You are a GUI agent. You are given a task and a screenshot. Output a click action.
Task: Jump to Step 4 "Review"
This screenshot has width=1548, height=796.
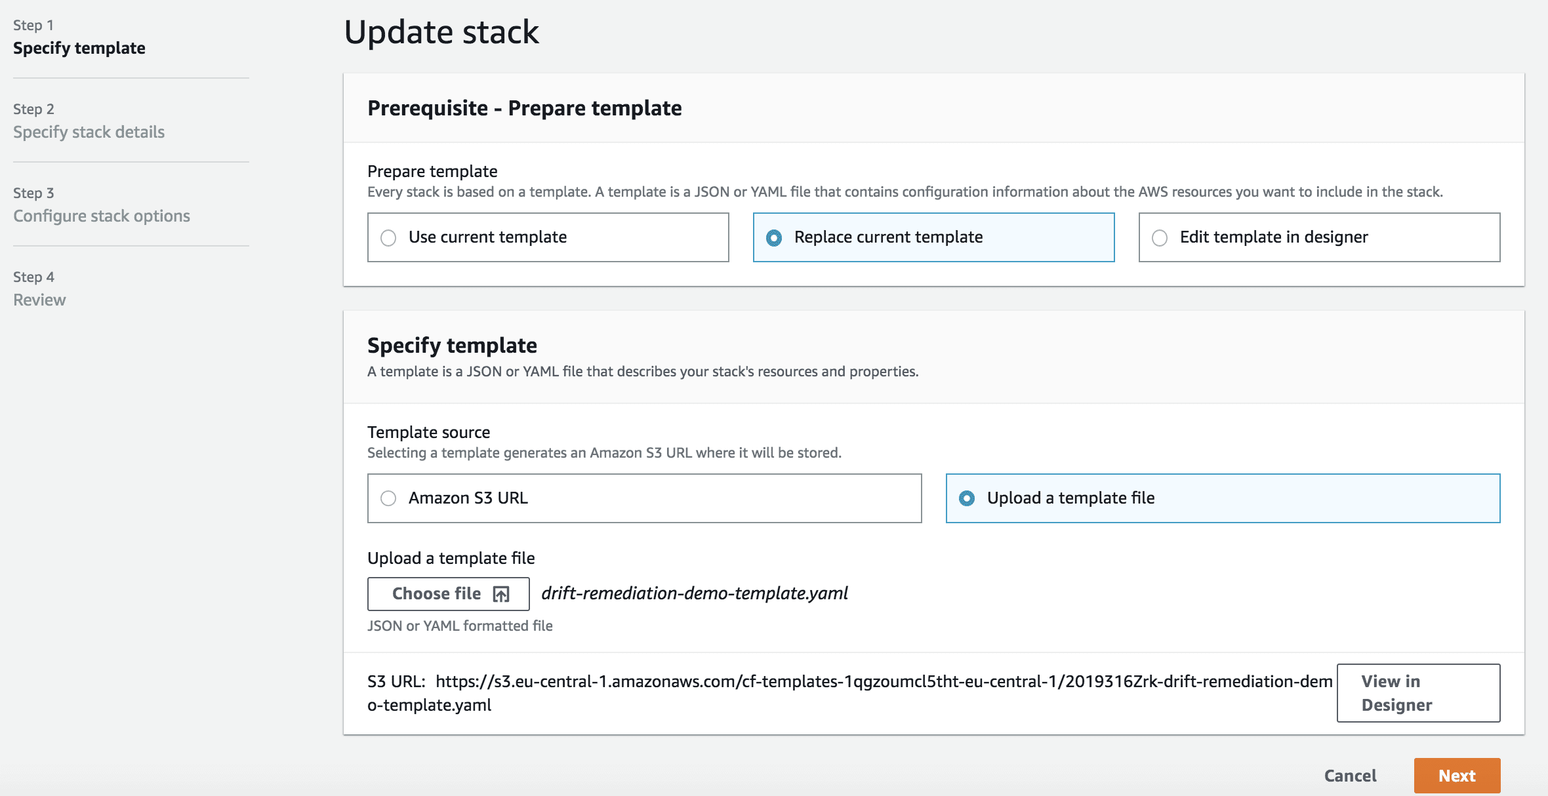(39, 299)
